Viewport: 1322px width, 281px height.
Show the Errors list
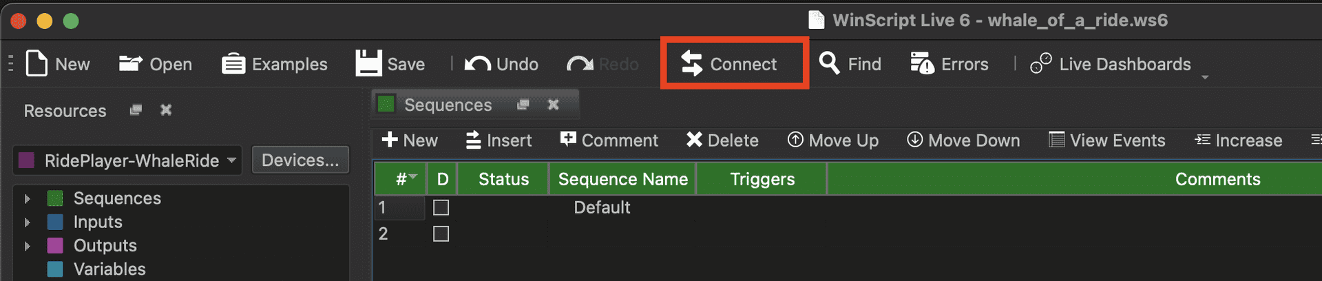949,64
